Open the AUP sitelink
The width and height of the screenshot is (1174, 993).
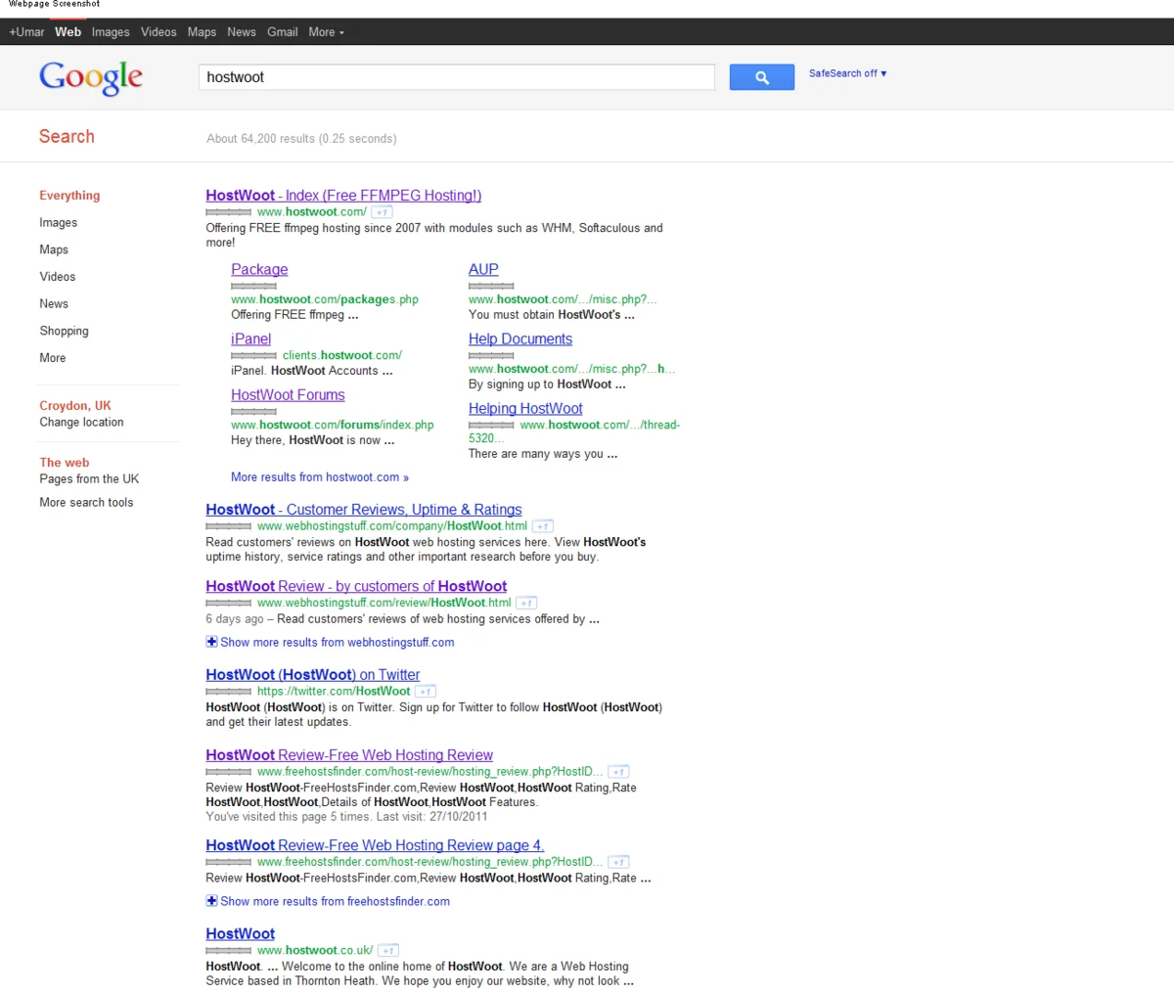click(x=483, y=270)
